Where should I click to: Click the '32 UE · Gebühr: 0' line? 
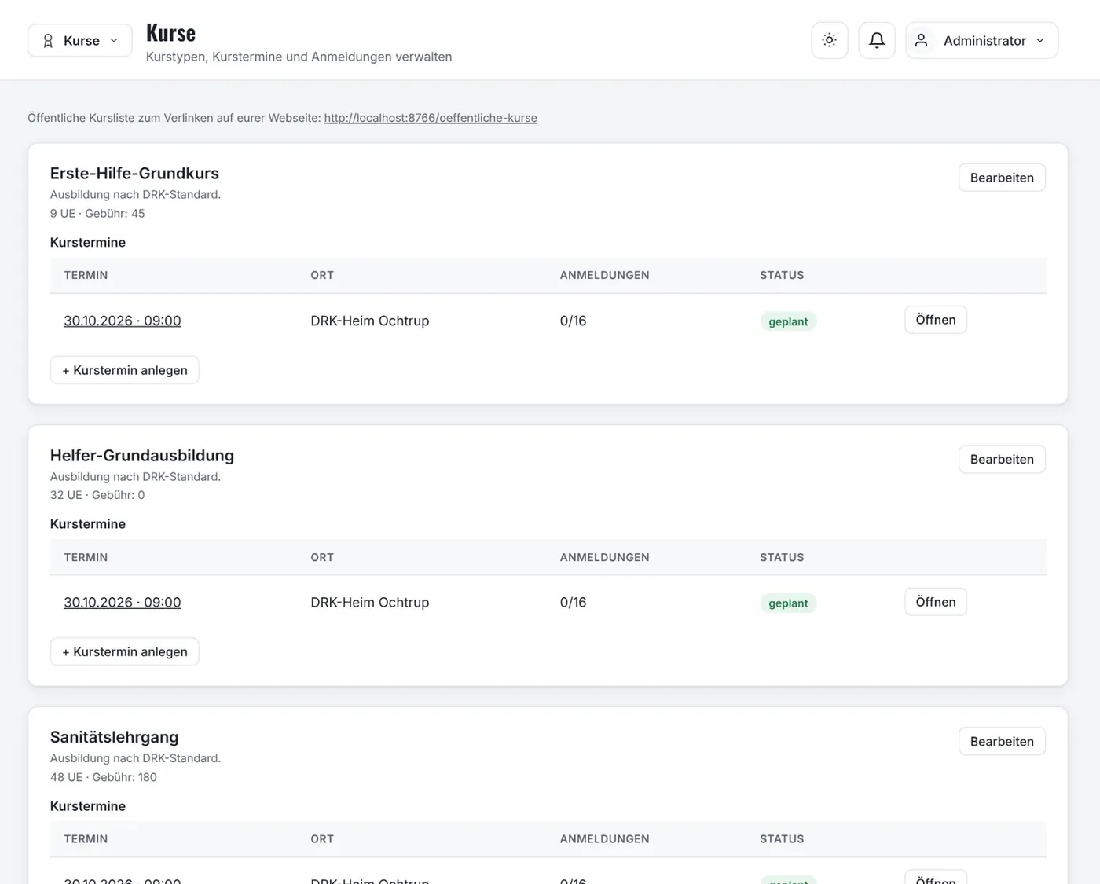coord(97,495)
